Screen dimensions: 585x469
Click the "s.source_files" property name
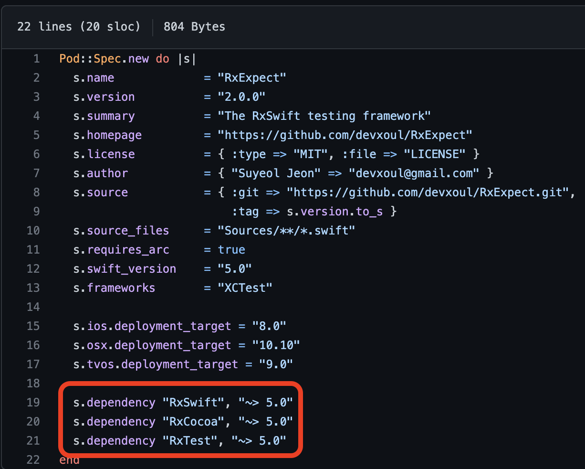tap(121, 231)
